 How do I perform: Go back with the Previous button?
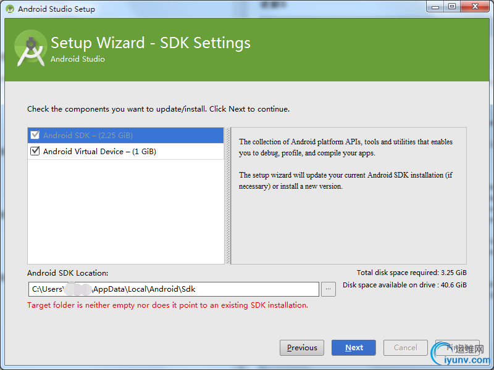click(x=302, y=348)
